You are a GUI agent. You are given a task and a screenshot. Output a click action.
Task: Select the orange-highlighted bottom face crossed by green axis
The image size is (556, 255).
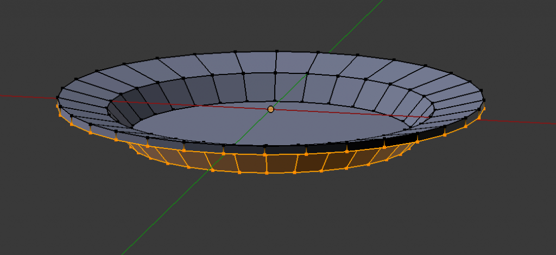[224, 161]
